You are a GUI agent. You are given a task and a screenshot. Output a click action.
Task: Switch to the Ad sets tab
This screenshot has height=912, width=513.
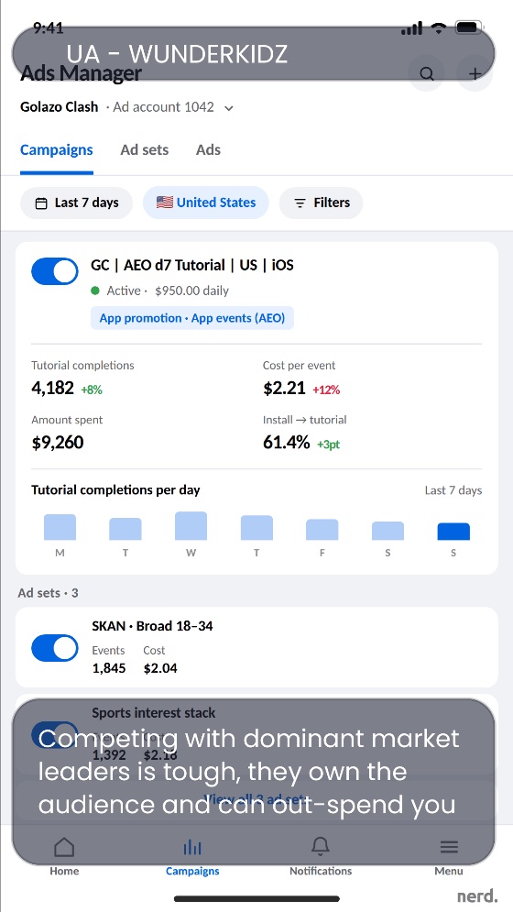144,150
